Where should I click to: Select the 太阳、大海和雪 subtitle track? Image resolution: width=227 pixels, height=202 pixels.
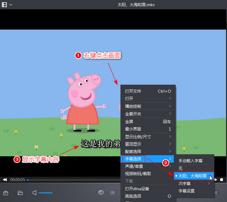click(x=194, y=176)
